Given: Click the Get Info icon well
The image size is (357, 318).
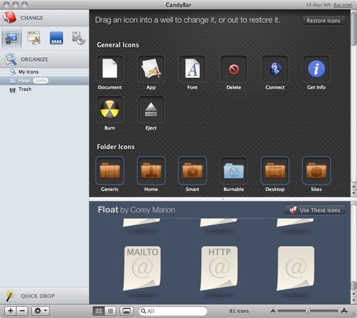Looking at the screenshot, I should [x=317, y=69].
